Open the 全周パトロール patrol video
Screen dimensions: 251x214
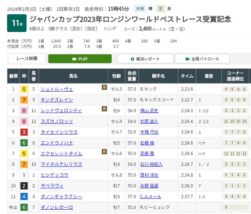tap(202, 59)
